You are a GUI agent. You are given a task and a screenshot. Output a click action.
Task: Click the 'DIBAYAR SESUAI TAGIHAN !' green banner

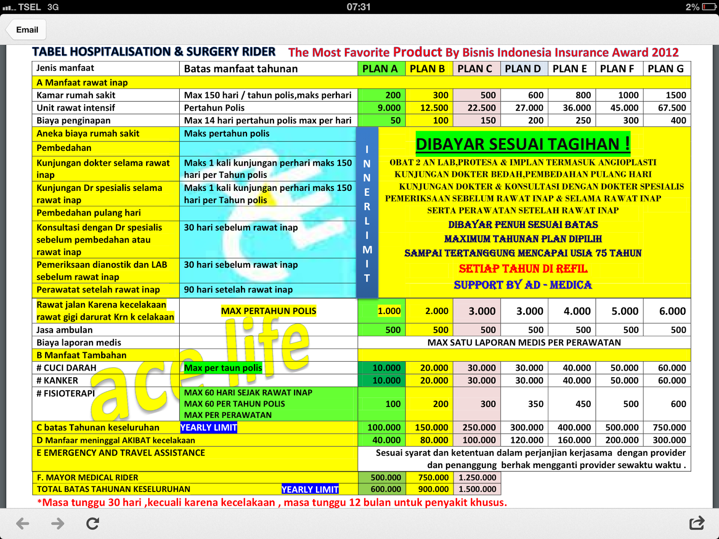(x=523, y=144)
